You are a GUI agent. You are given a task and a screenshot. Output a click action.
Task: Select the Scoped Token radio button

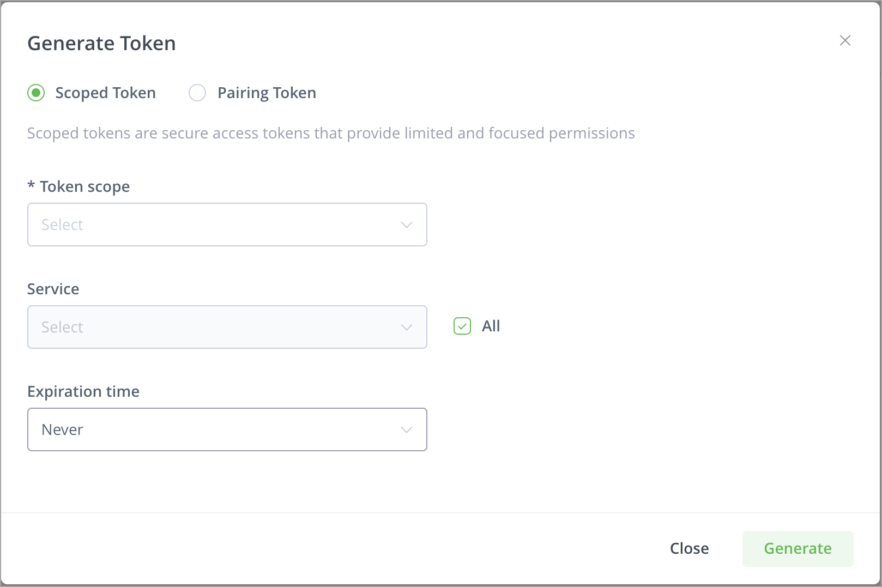(x=36, y=93)
